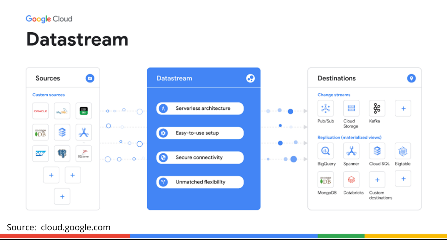
Task: Add a custom destination with plus tile
Action: [x=377, y=180]
